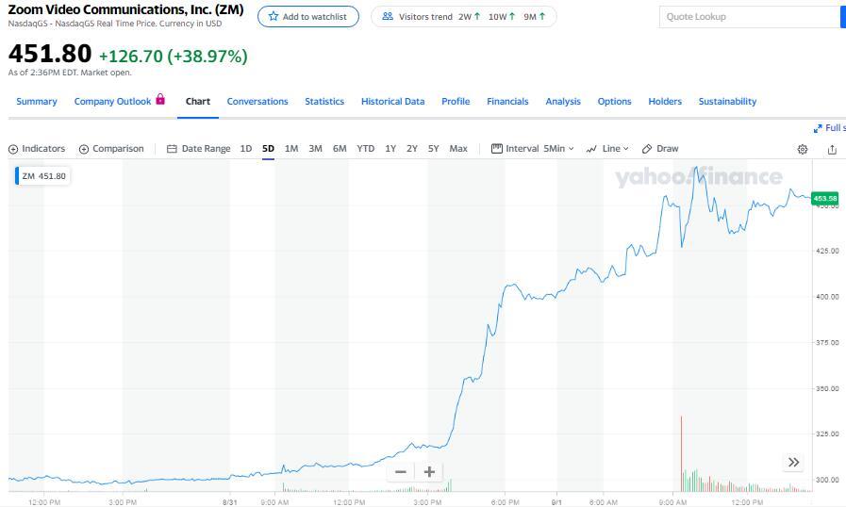This screenshot has width=846, height=507.
Task: Open Date Range calendar picker
Action: tap(198, 149)
